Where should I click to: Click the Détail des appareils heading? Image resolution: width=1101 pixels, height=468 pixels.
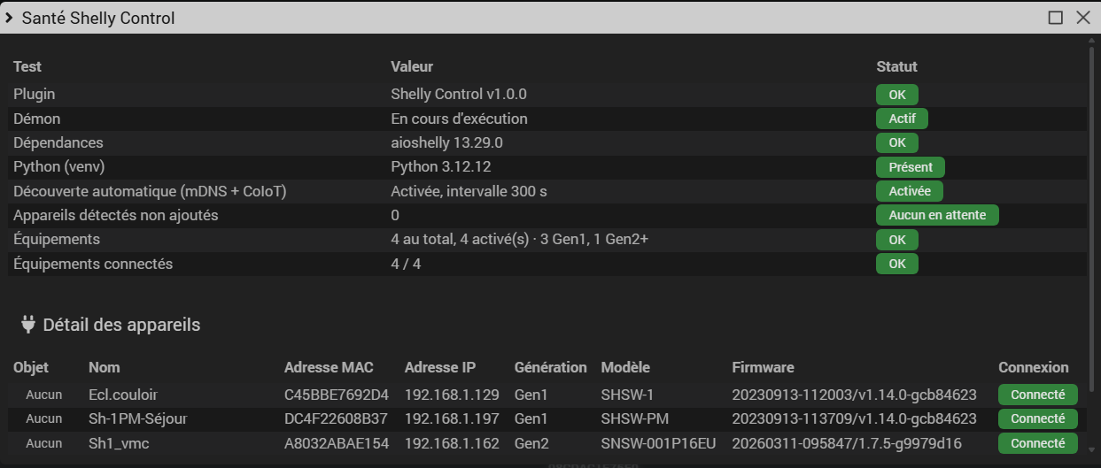tap(121, 325)
